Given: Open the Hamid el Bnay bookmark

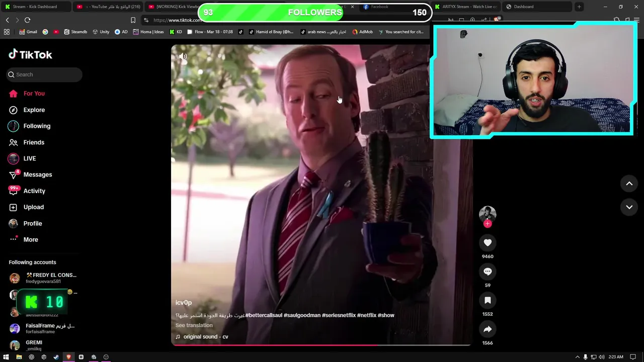Looking at the screenshot, I should point(272,32).
